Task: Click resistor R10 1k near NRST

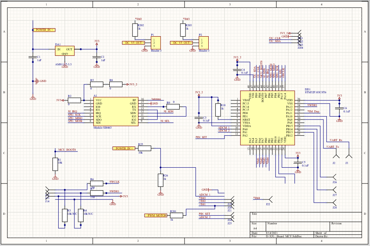Action: click(218, 110)
